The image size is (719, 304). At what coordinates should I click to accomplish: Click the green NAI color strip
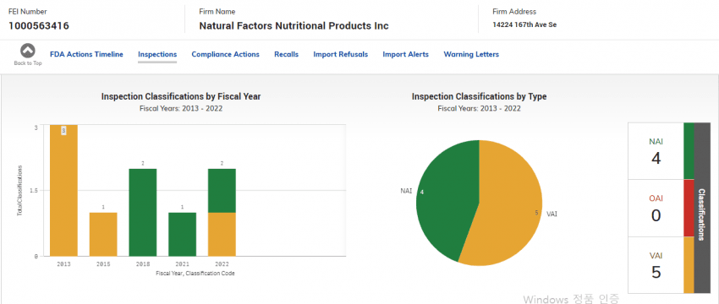689,151
